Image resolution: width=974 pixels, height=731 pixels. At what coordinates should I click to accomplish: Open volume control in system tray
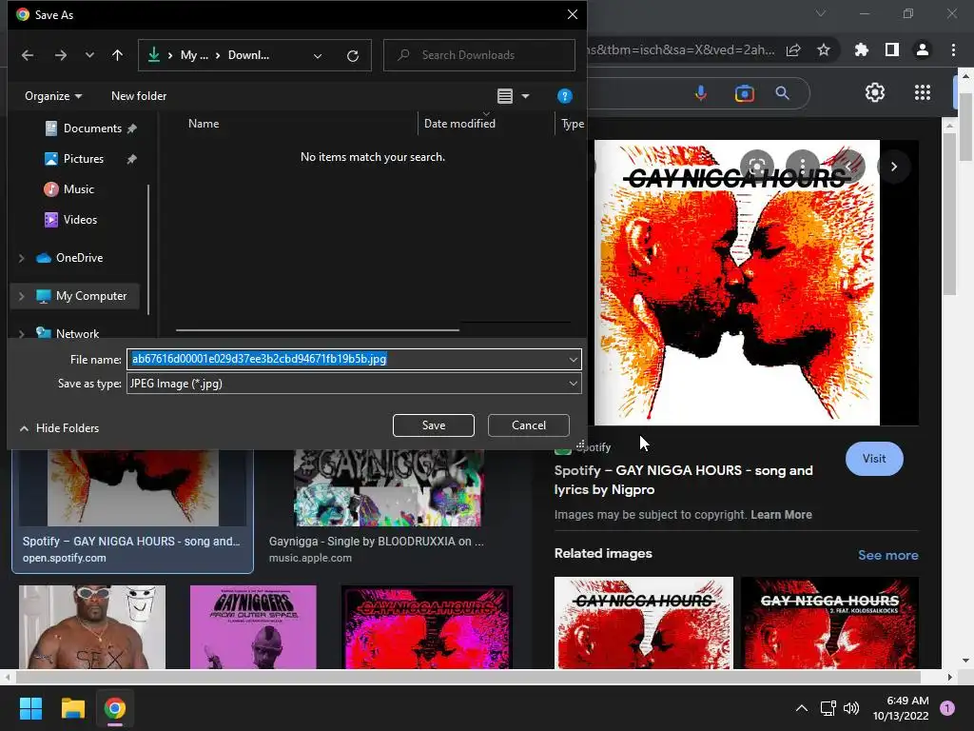(x=851, y=708)
